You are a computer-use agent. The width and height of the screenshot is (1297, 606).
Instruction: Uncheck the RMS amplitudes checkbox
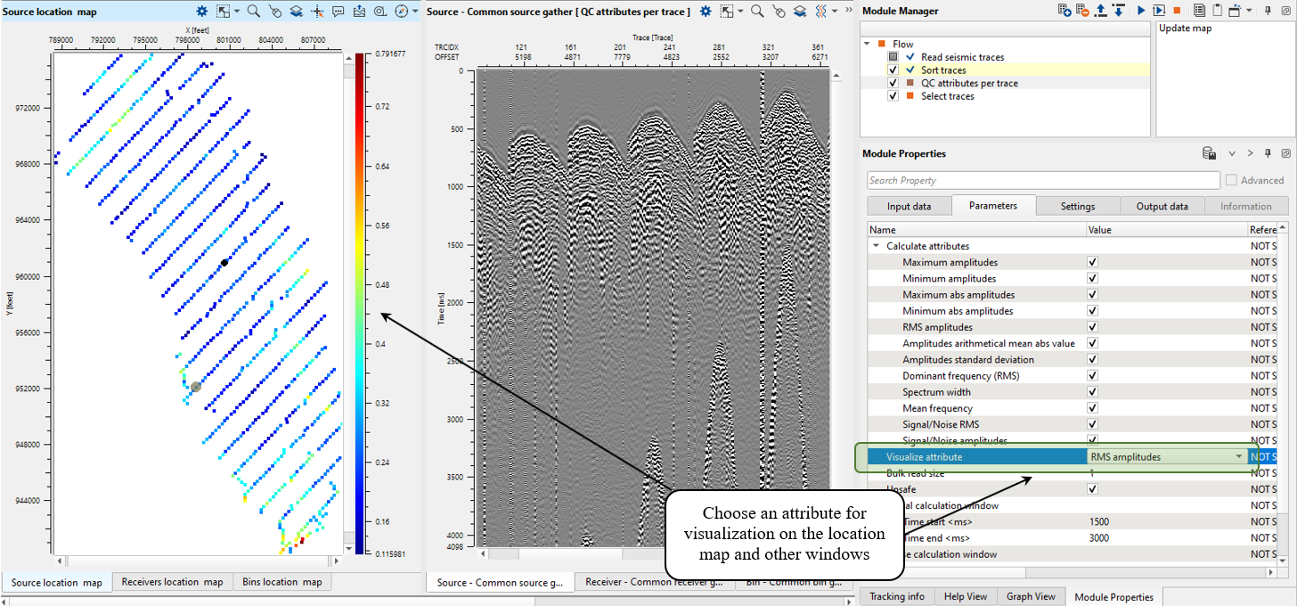[1092, 327]
